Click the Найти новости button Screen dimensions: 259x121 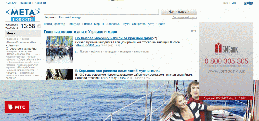179,12
